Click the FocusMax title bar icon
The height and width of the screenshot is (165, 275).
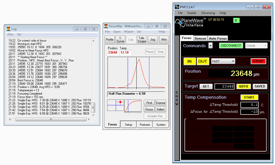coord(106,26)
